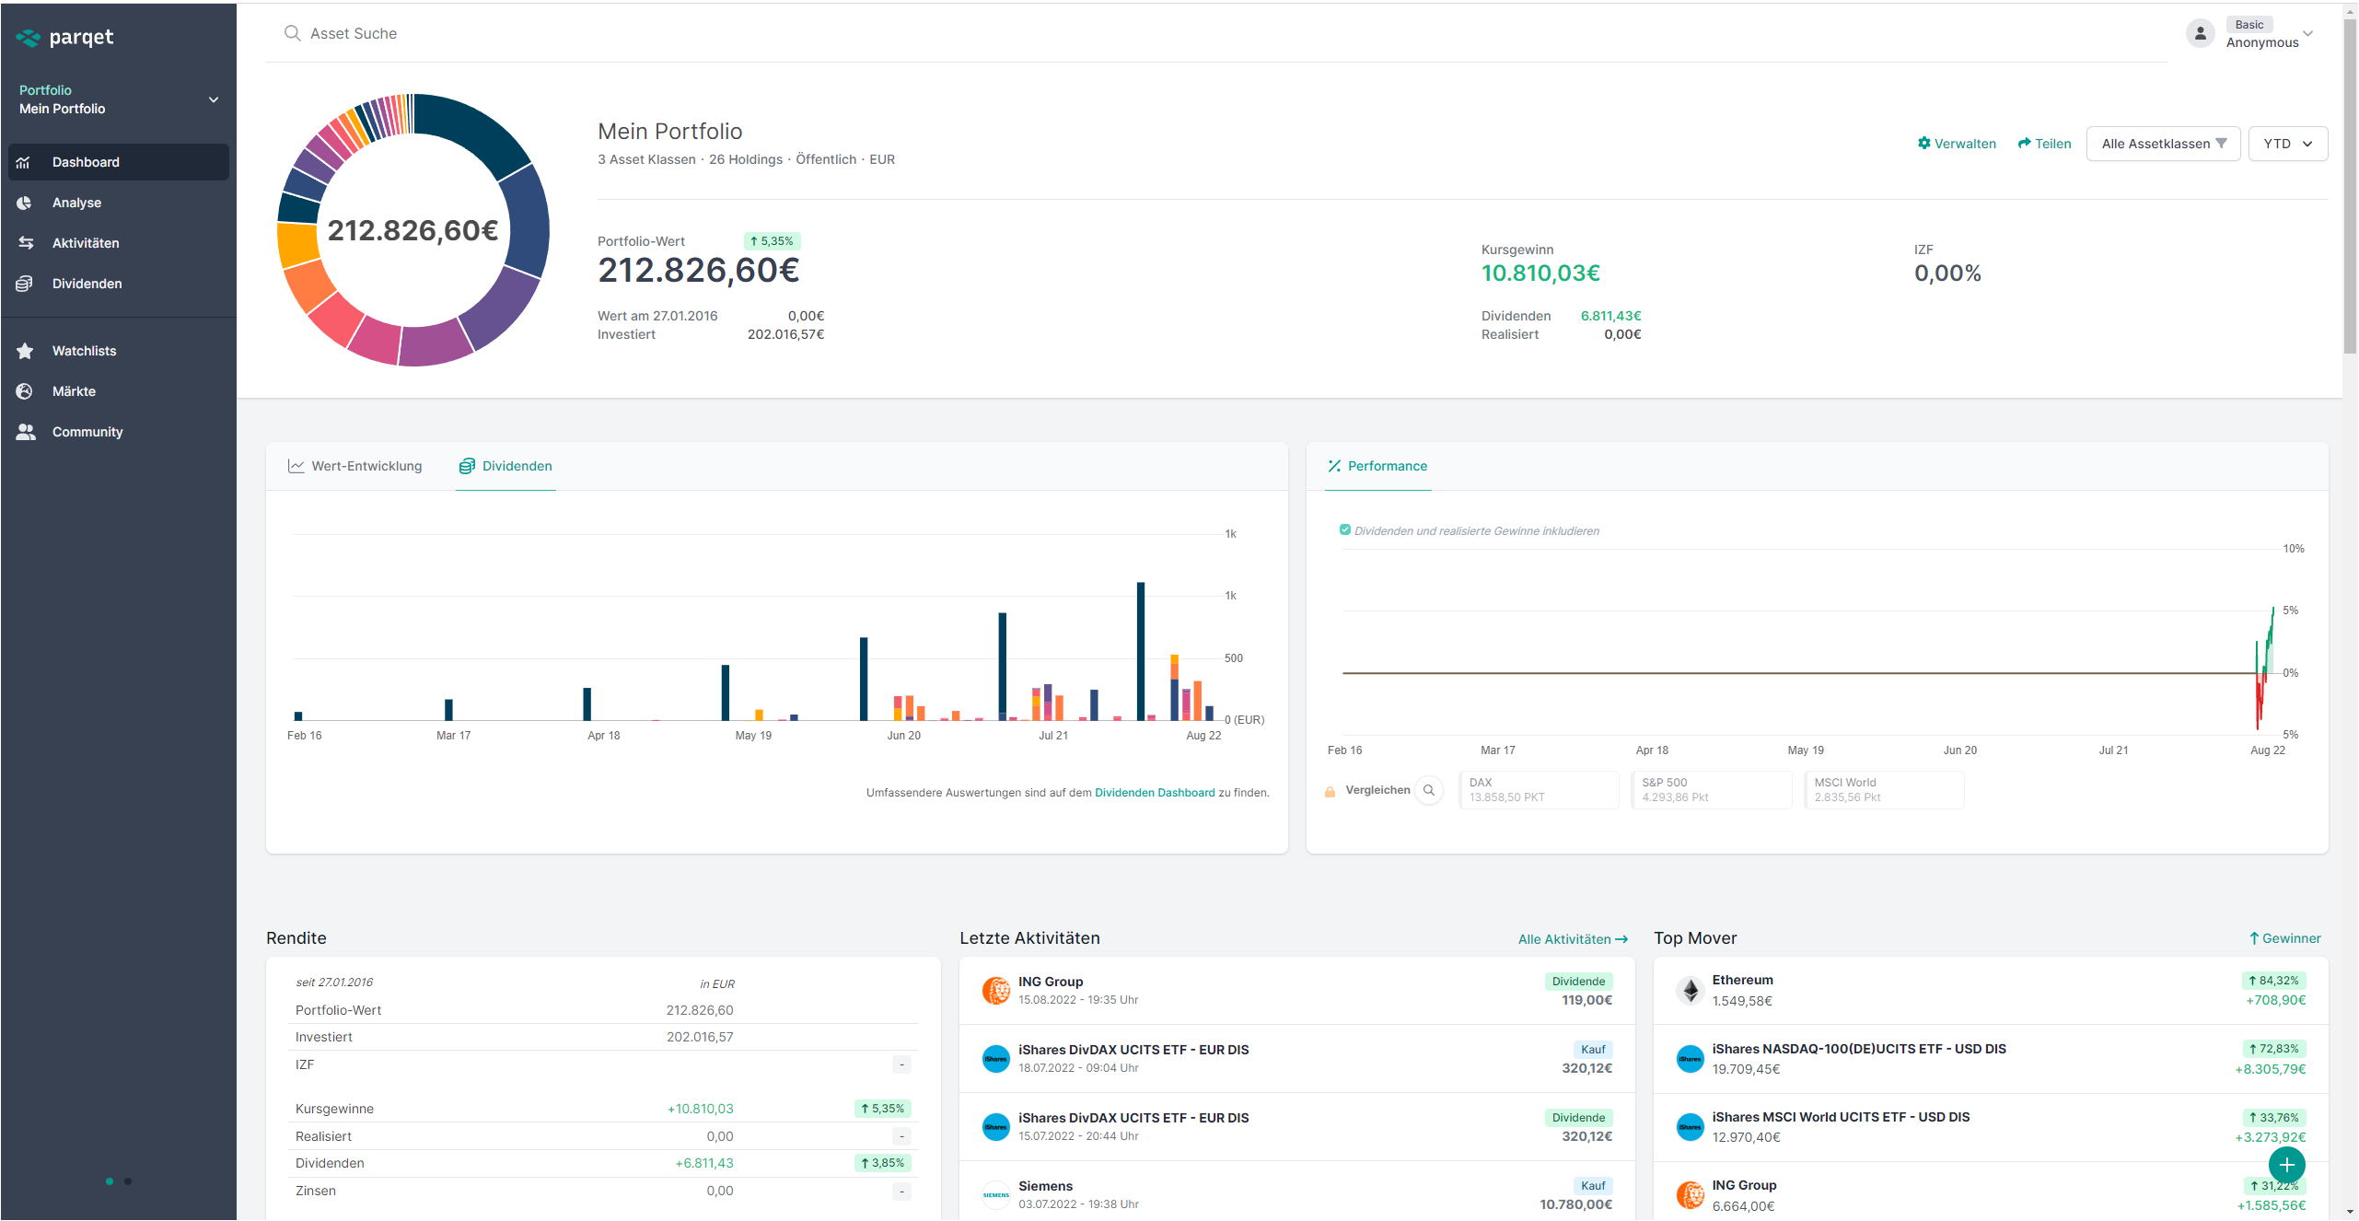
Task: Click the Analyse pie chart icon
Action: (x=24, y=203)
